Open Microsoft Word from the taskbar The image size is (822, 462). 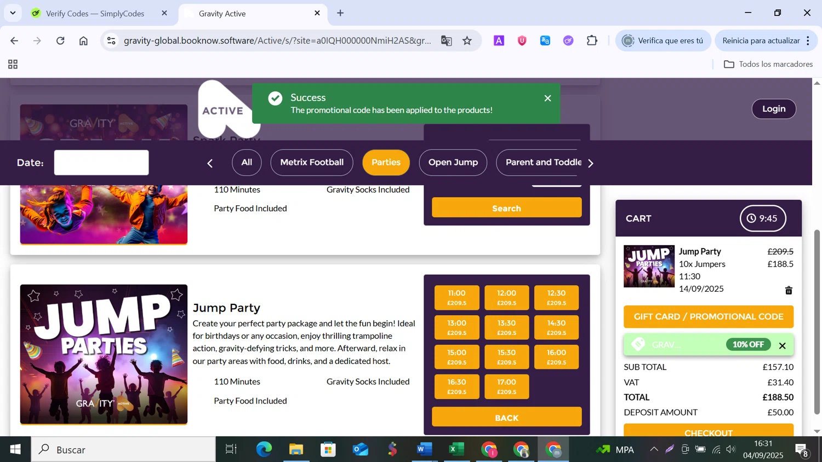424,449
